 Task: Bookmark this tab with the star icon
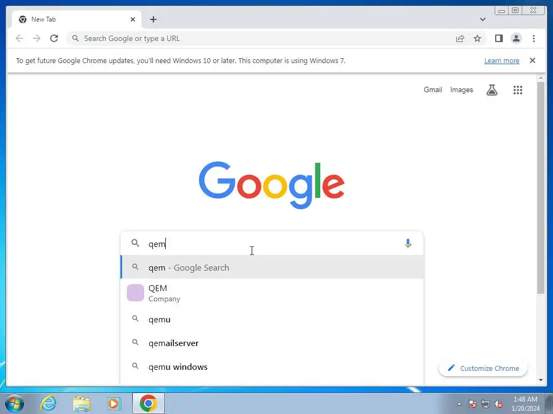tap(477, 38)
